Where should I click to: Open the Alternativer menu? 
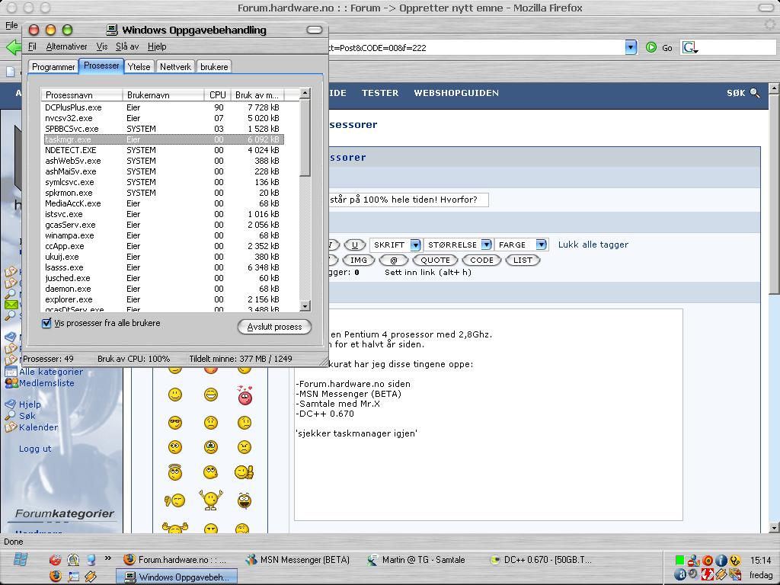click(67, 46)
